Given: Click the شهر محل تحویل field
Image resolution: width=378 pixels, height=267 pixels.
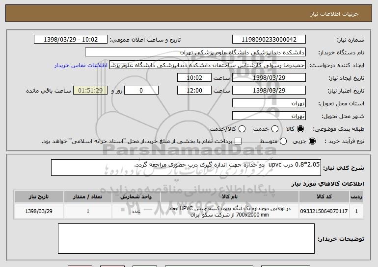Looking at the screenshot, I should 269,116.
